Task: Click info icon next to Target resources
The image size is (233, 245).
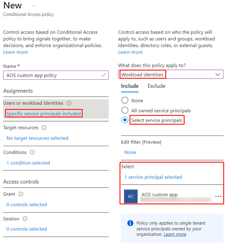Action: tap(44, 128)
